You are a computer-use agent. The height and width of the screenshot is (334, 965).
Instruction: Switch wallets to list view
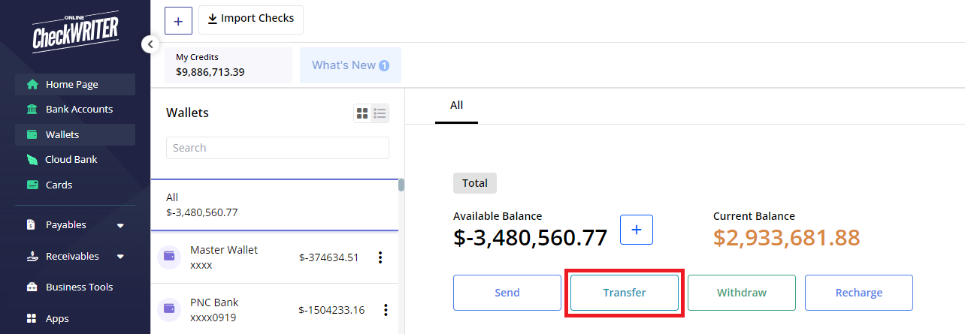coord(380,113)
